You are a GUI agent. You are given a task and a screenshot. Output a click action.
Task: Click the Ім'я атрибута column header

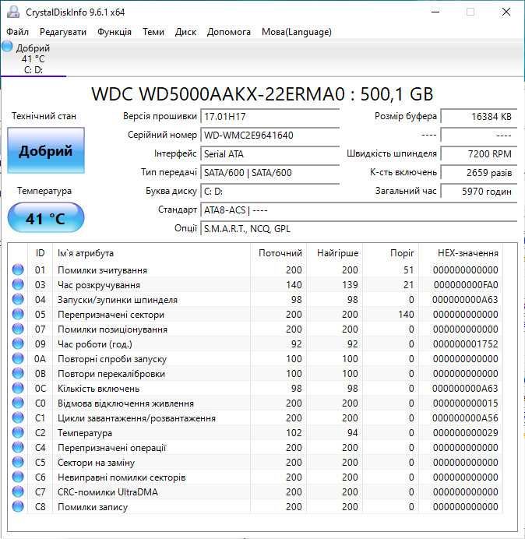click(152, 253)
